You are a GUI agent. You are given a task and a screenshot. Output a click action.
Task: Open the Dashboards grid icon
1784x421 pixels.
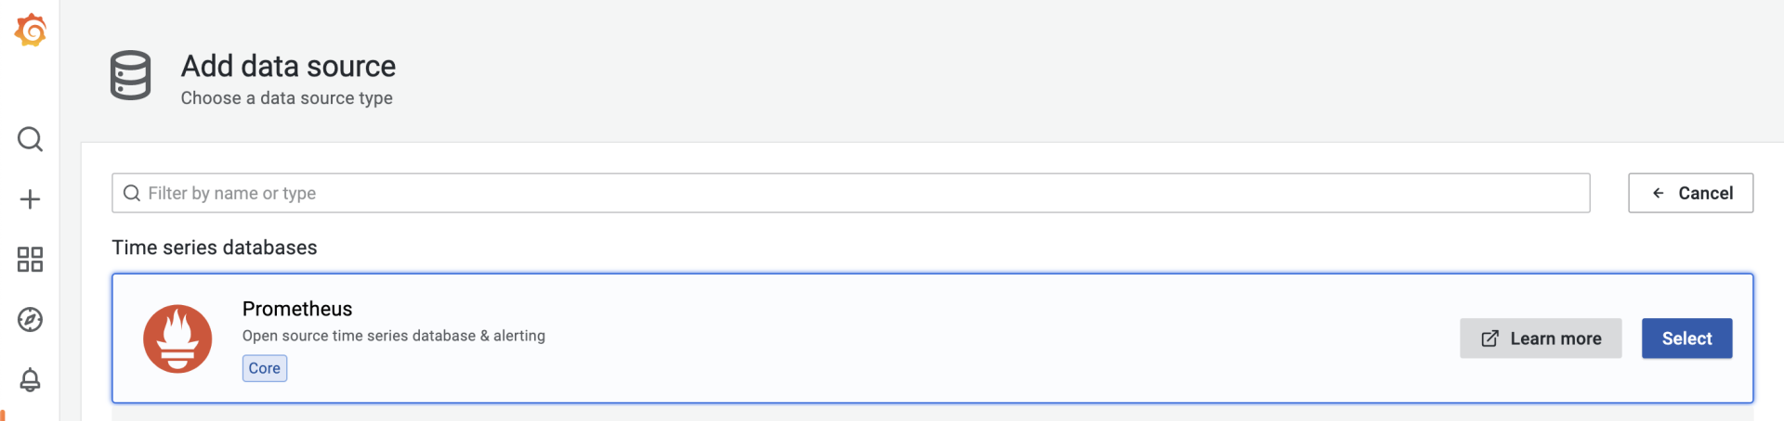[x=30, y=260]
